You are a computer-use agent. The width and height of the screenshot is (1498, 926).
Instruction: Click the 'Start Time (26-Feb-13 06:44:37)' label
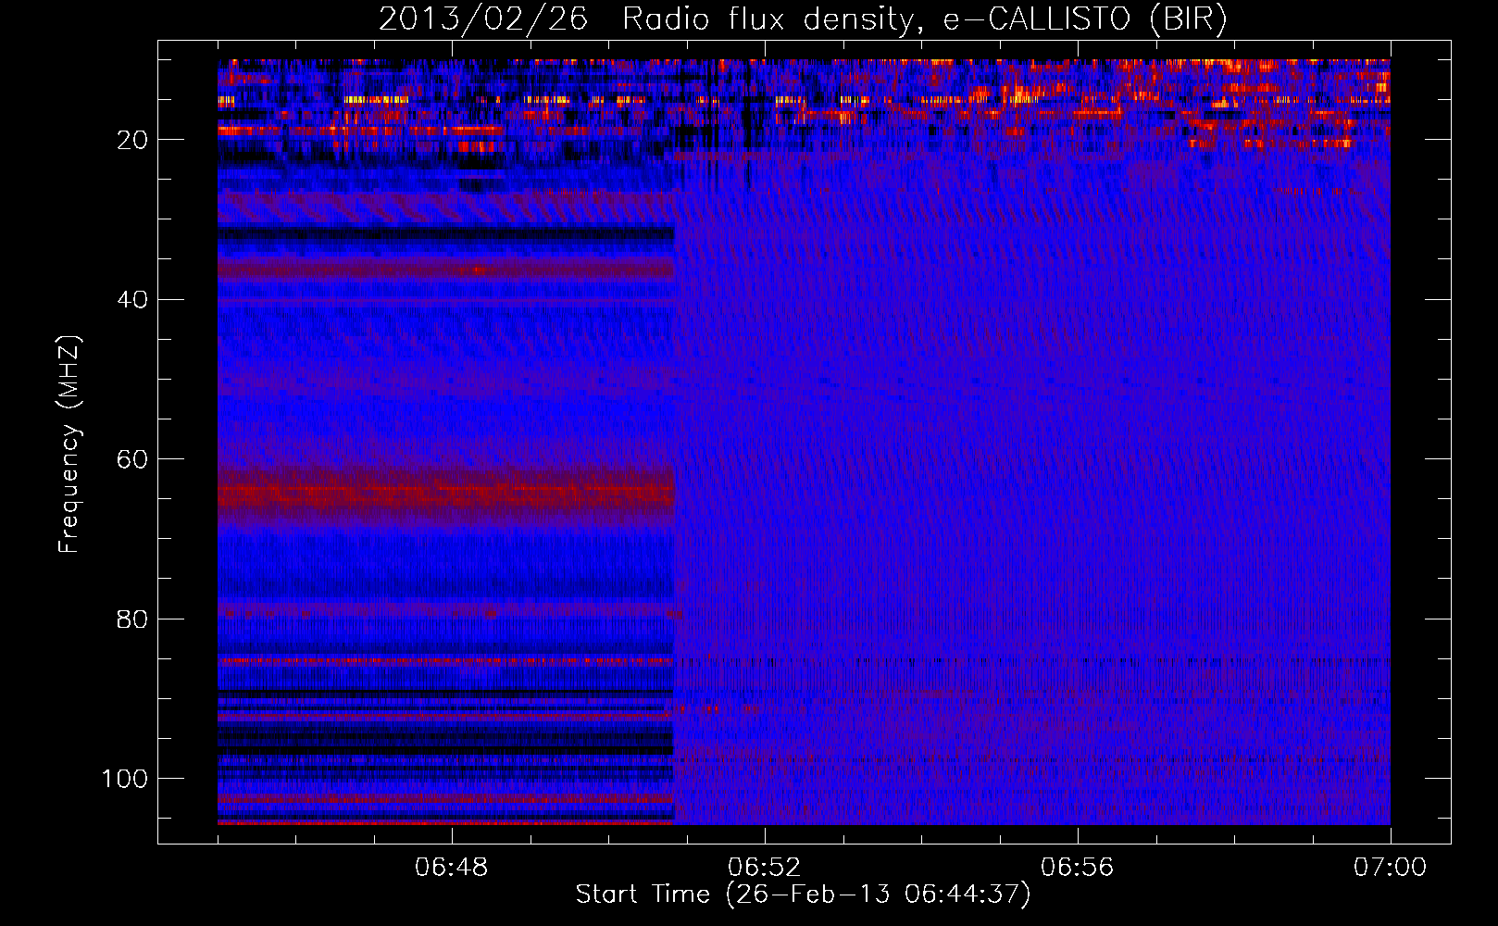(803, 895)
